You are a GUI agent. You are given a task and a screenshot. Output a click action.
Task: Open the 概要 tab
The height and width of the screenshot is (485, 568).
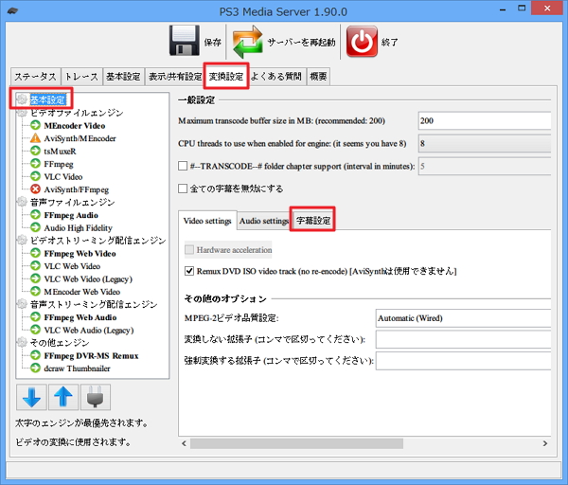point(318,77)
